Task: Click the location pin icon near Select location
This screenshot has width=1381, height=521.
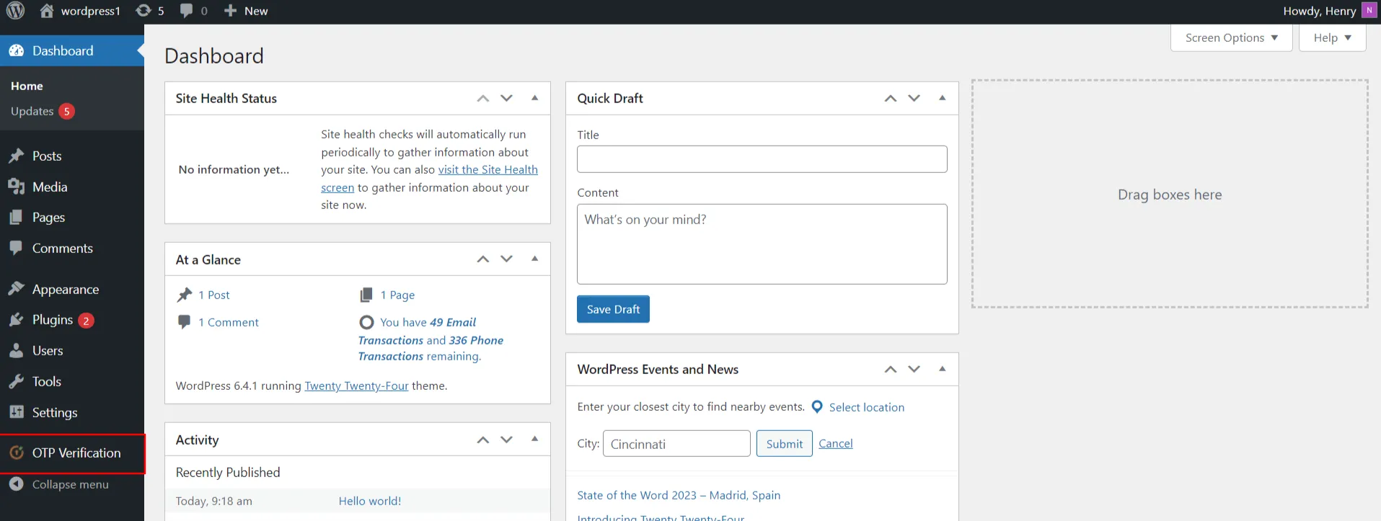Action: tap(817, 407)
